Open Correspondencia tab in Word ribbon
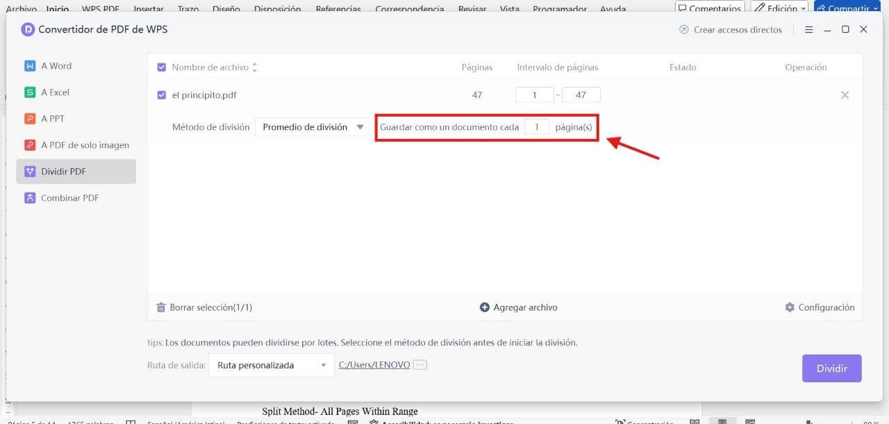Image resolution: width=889 pixels, height=424 pixels. click(409, 9)
